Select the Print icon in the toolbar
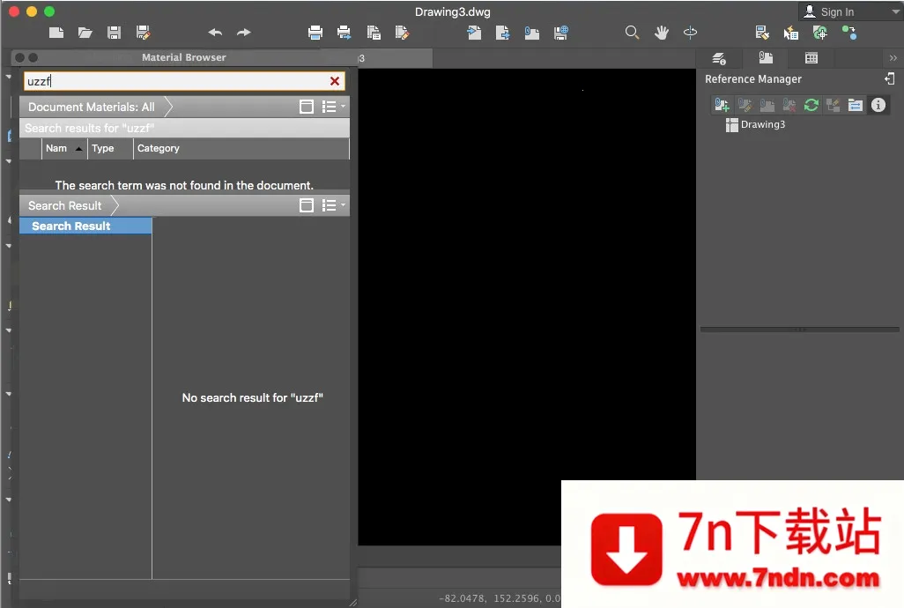This screenshot has width=904, height=608. (315, 33)
